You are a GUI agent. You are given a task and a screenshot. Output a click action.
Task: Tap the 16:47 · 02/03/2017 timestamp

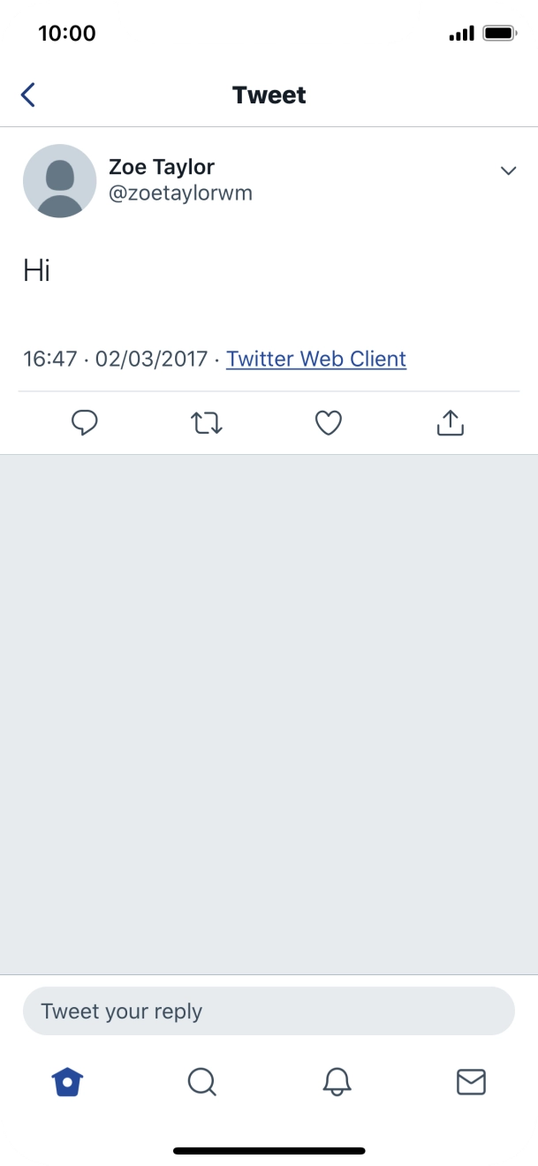[x=115, y=359]
